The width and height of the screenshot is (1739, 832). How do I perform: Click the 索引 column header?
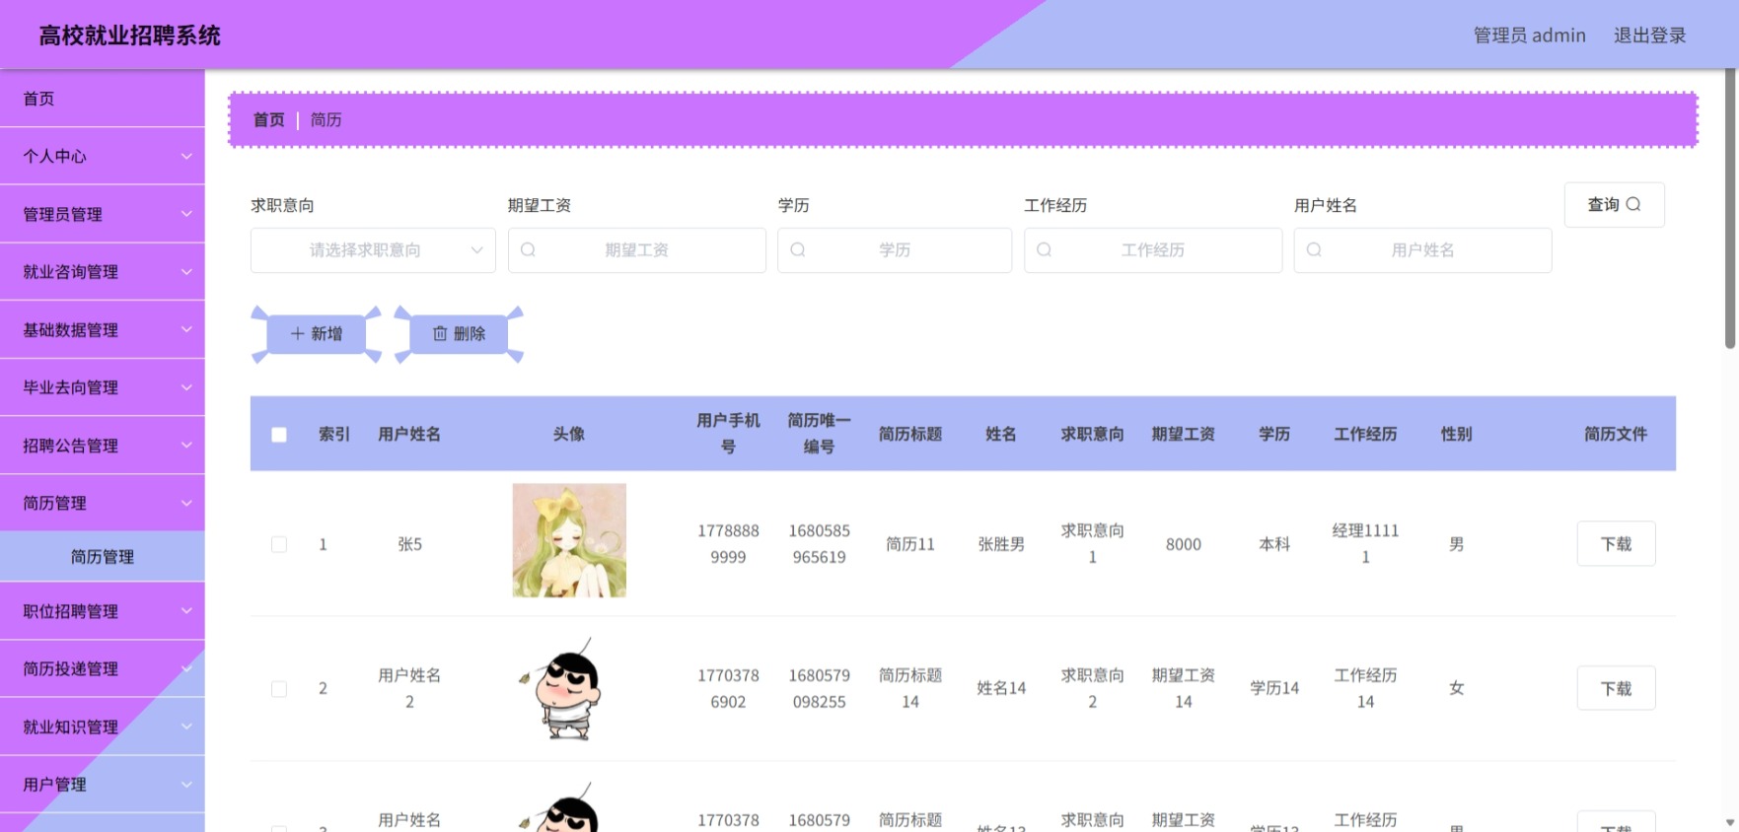[x=334, y=434]
